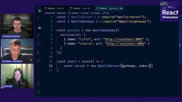Switch to index.js lifts tab
This screenshot has width=182, height=102.
click(x=54, y=8)
